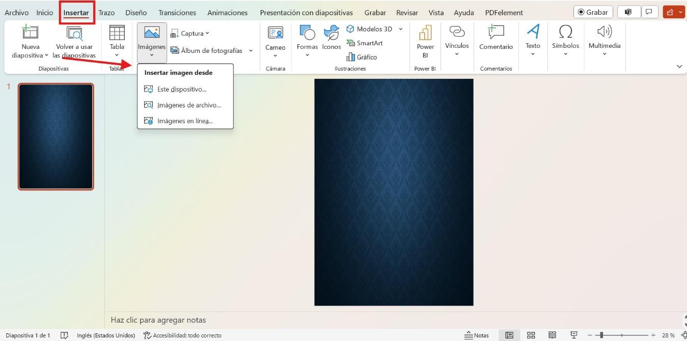The height and width of the screenshot is (341, 687).
Task: Switch to Clasificador de diapositivas view
Action: coord(531,335)
